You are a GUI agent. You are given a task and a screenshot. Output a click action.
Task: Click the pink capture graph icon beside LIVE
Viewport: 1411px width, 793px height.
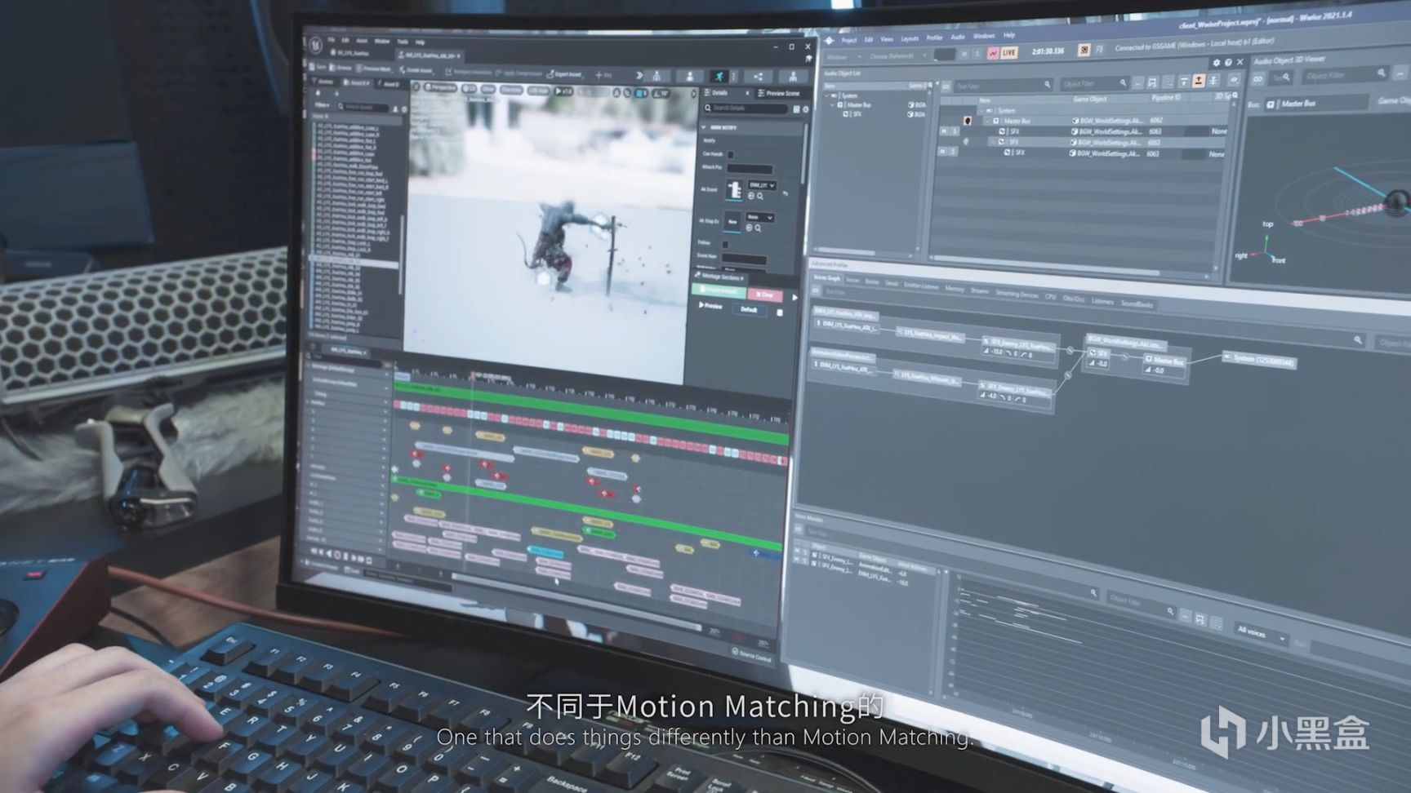[x=993, y=53]
